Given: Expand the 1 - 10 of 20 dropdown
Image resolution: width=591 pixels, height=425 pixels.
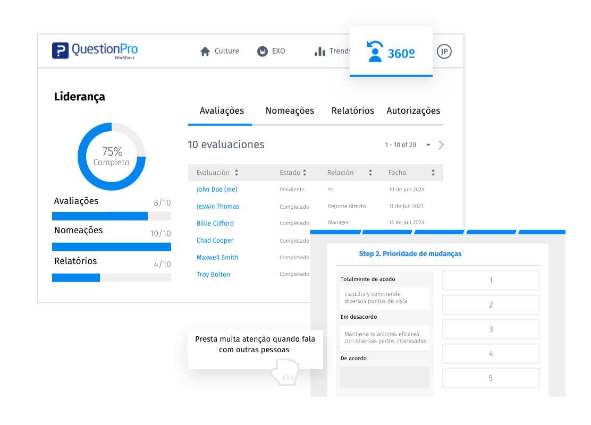Looking at the screenshot, I should (x=428, y=145).
